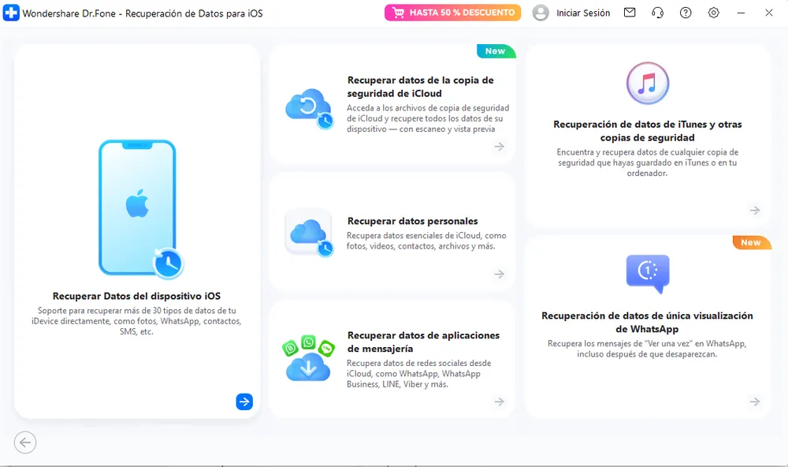The width and height of the screenshot is (788, 467).
Task: Click the Dr.Fone logo in the title bar
Action: [x=10, y=13]
